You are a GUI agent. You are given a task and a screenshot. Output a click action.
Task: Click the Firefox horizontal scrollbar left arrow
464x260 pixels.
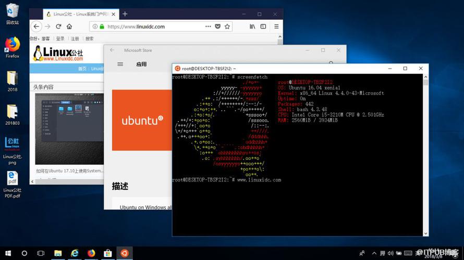point(32,182)
